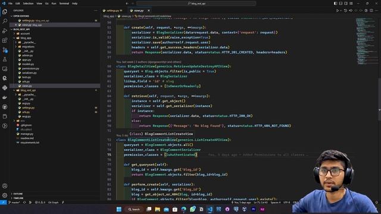
Task: Open the Remote Explorer view
Action: click(x=5, y=69)
